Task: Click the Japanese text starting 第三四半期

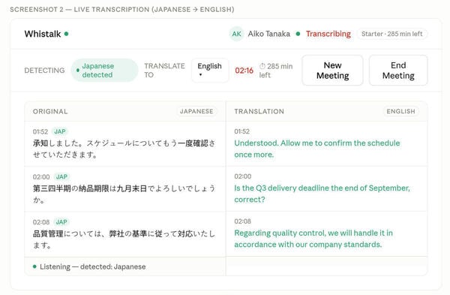Action: (124, 194)
